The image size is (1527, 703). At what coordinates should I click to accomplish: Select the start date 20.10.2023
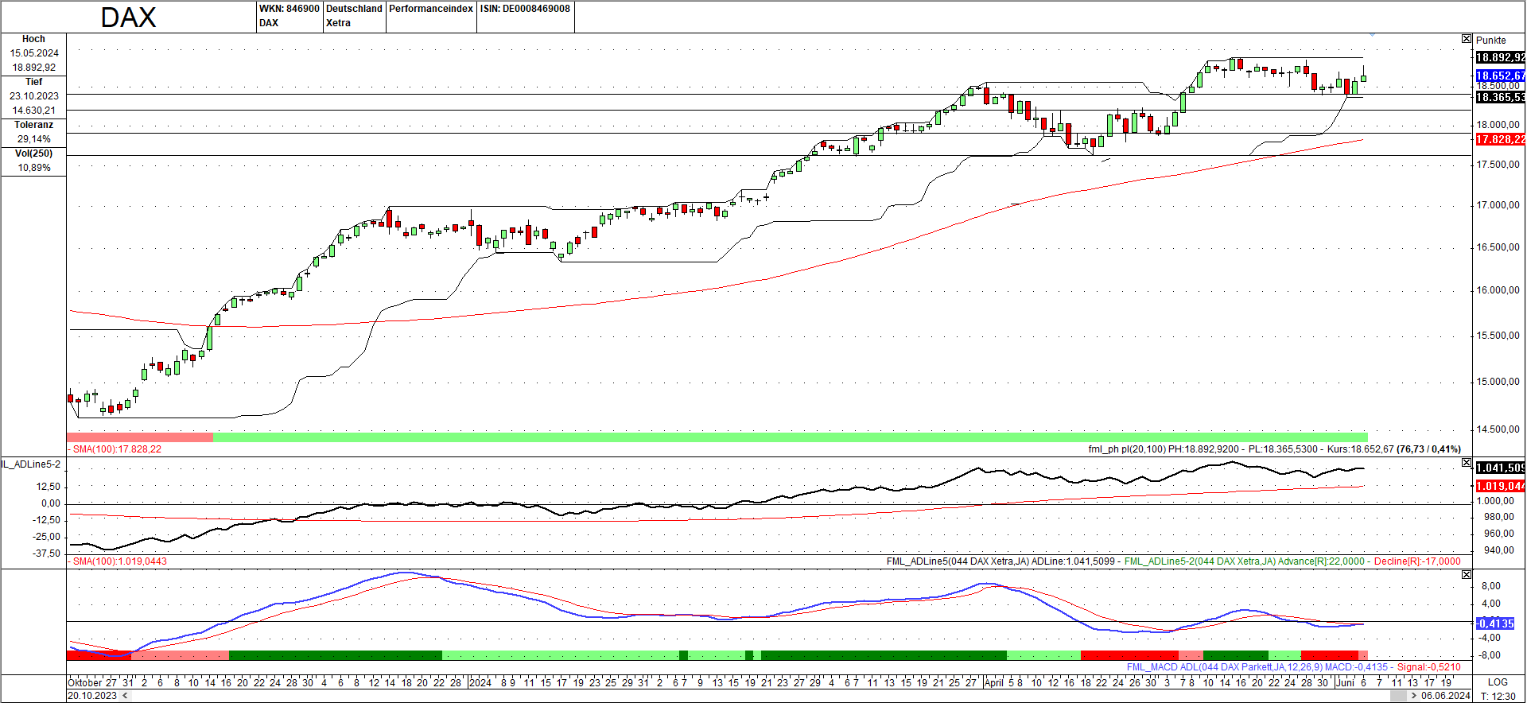coord(92,696)
